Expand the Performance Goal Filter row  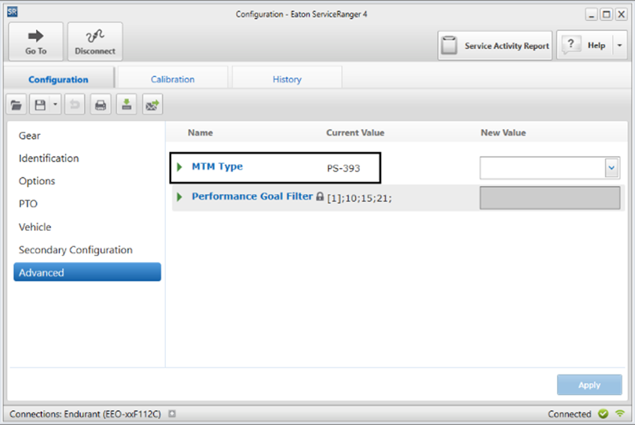tap(180, 197)
